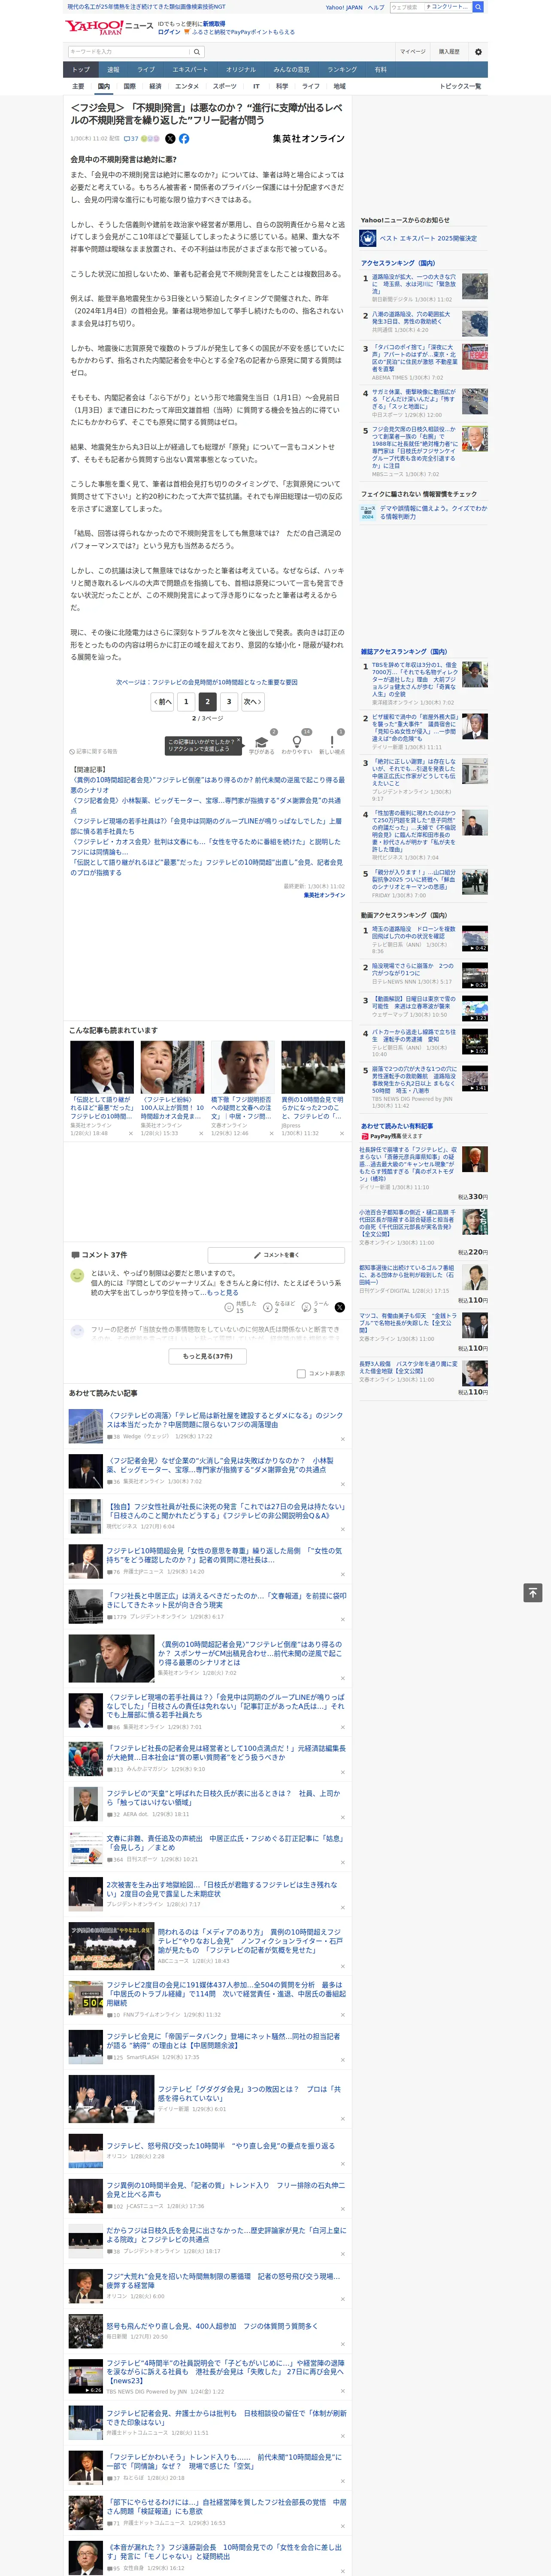
Task: Share the article on Facebook
Action: point(184,139)
